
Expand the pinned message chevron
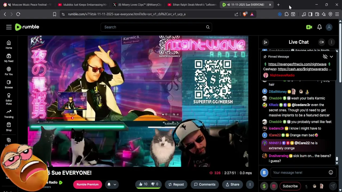coord(331,57)
